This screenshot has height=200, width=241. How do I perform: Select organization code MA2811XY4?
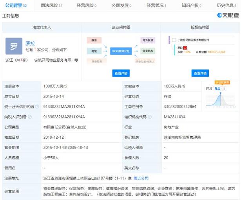tap(175, 117)
